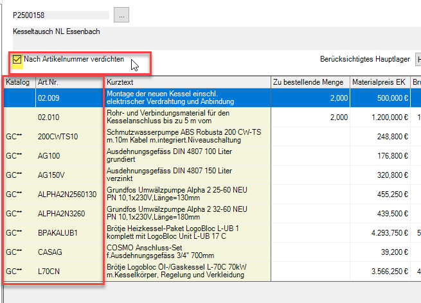Click Ausdehnungsgefäss 100 Liter grundiert description

click(169, 156)
